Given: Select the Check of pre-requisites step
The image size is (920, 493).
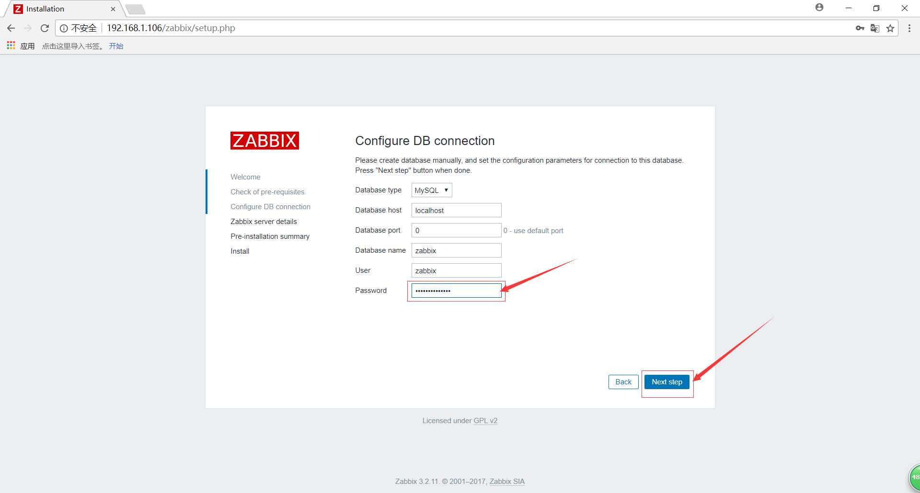Looking at the screenshot, I should coord(267,192).
